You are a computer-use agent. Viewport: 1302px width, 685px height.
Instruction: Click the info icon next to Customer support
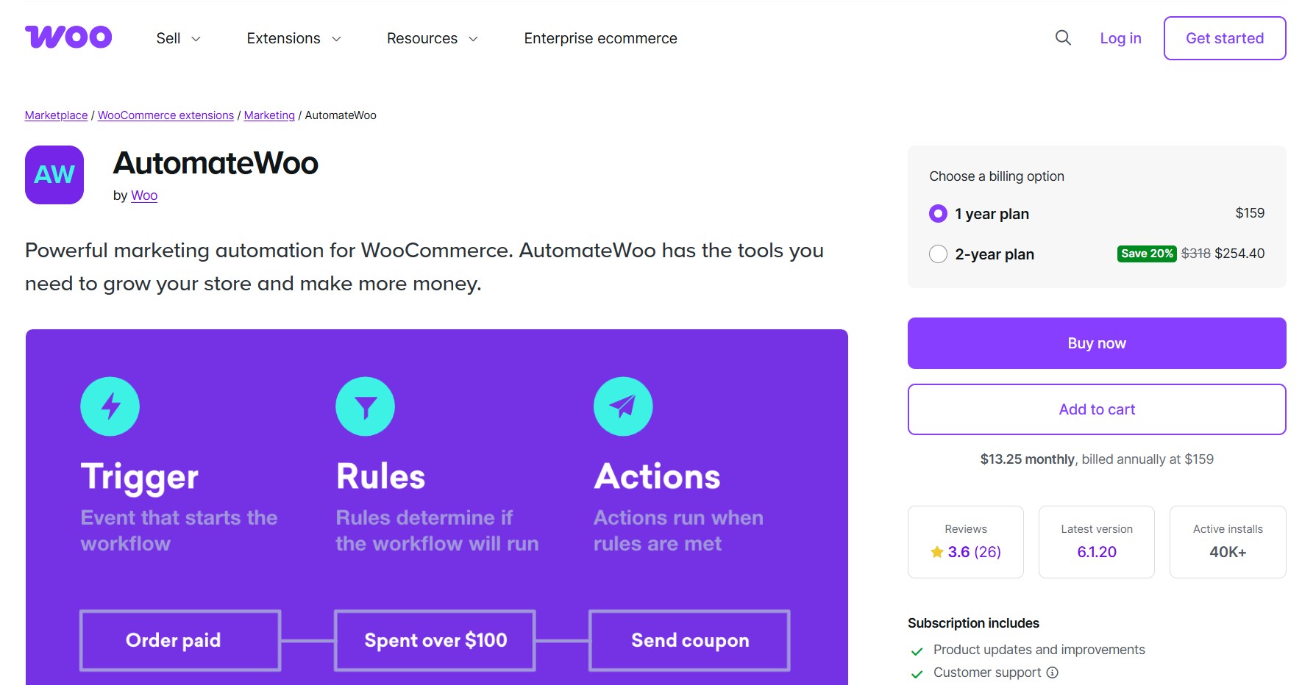(x=1052, y=673)
